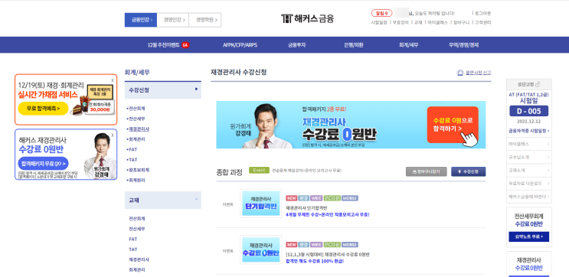Close the 해커스 재경관리사 수강료 0원반 banner
This screenshot has width=569, height=277.
coord(112,135)
